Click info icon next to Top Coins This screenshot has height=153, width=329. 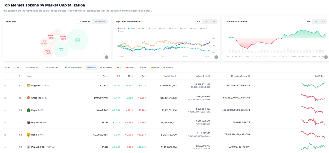18,22
